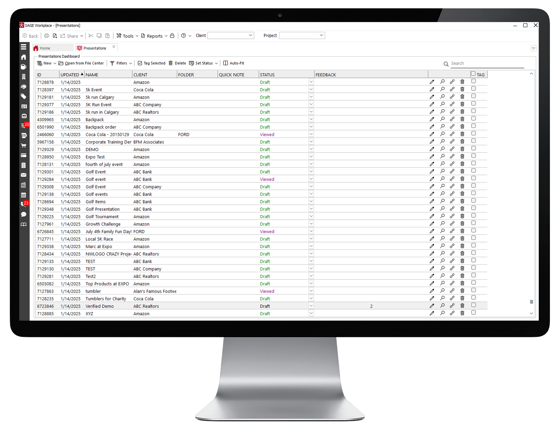Open the calendar from the left sidebar
Screen dimensions: 558x430
click(24, 194)
